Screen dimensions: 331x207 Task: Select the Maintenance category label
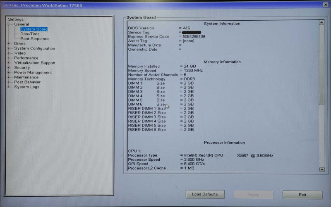[x=26, y=77]
